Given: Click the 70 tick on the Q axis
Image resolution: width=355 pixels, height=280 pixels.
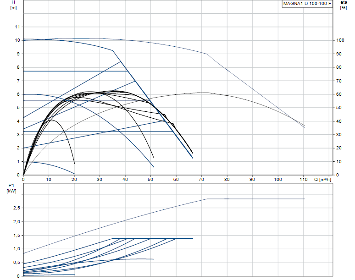Looking at the screenshot, I should [x=201, y=179].
